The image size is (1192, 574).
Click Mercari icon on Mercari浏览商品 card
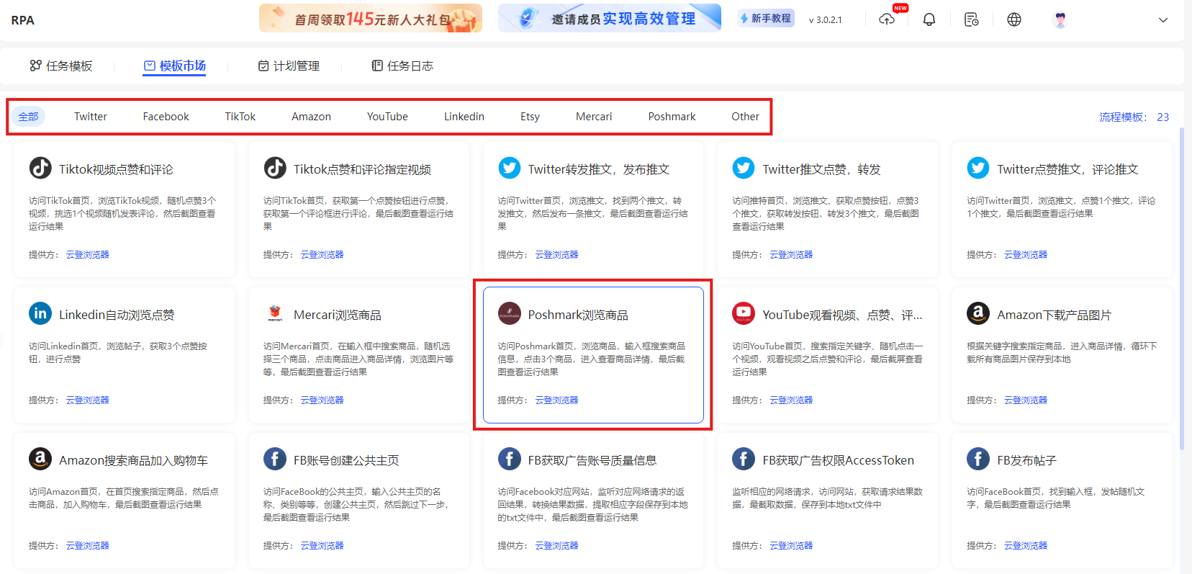click(x=275, y=313)
